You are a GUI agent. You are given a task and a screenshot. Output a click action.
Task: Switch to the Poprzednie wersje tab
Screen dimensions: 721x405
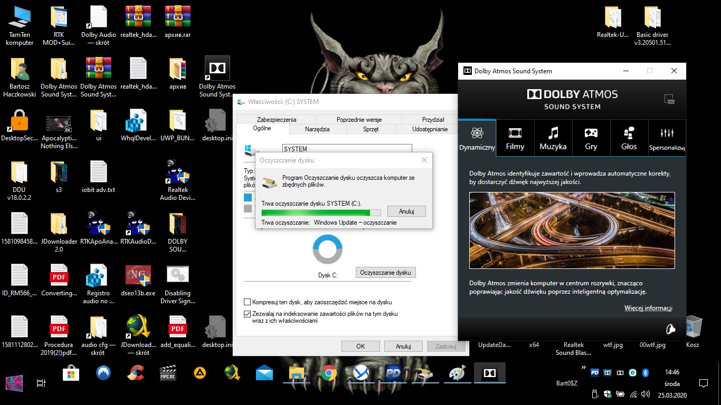tap(359, 120)
